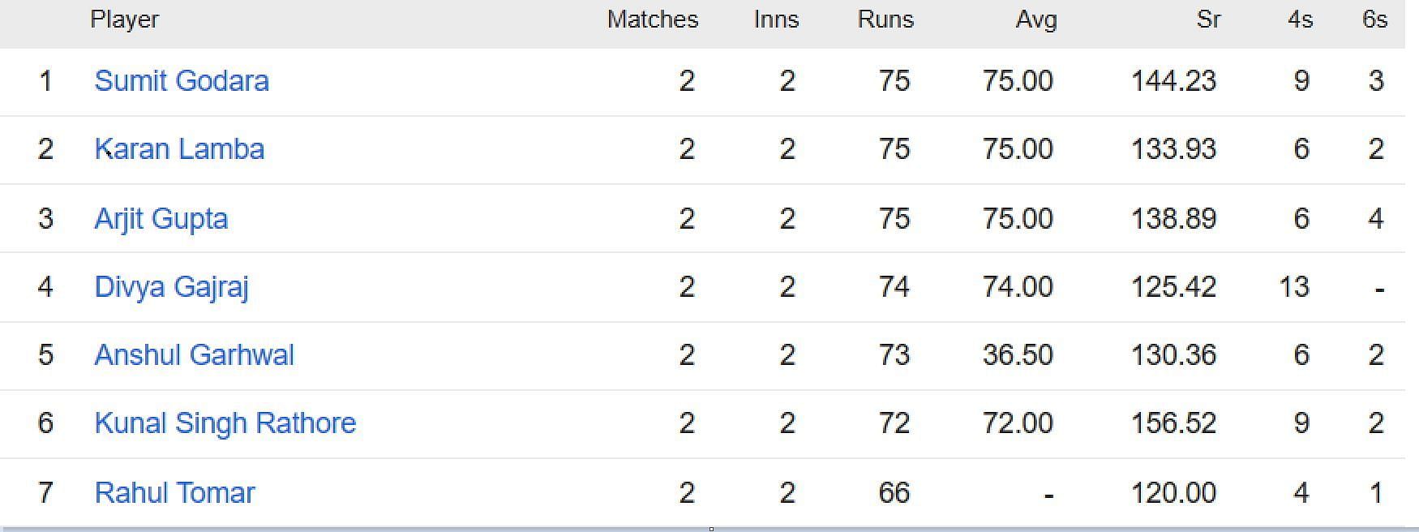Image resolution: width=1419 pixels, height=532 pixels.
Task: Select the Anshul Garhwal player link
Action: (x=195, y=355)
